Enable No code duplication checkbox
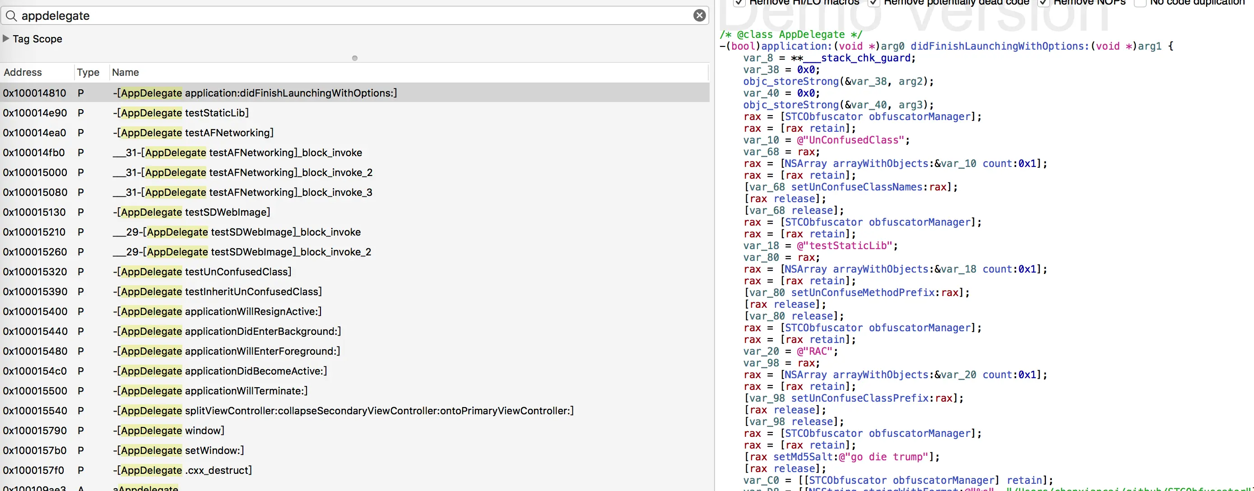Screen dimensions: 1254x491 [1140, 3]
